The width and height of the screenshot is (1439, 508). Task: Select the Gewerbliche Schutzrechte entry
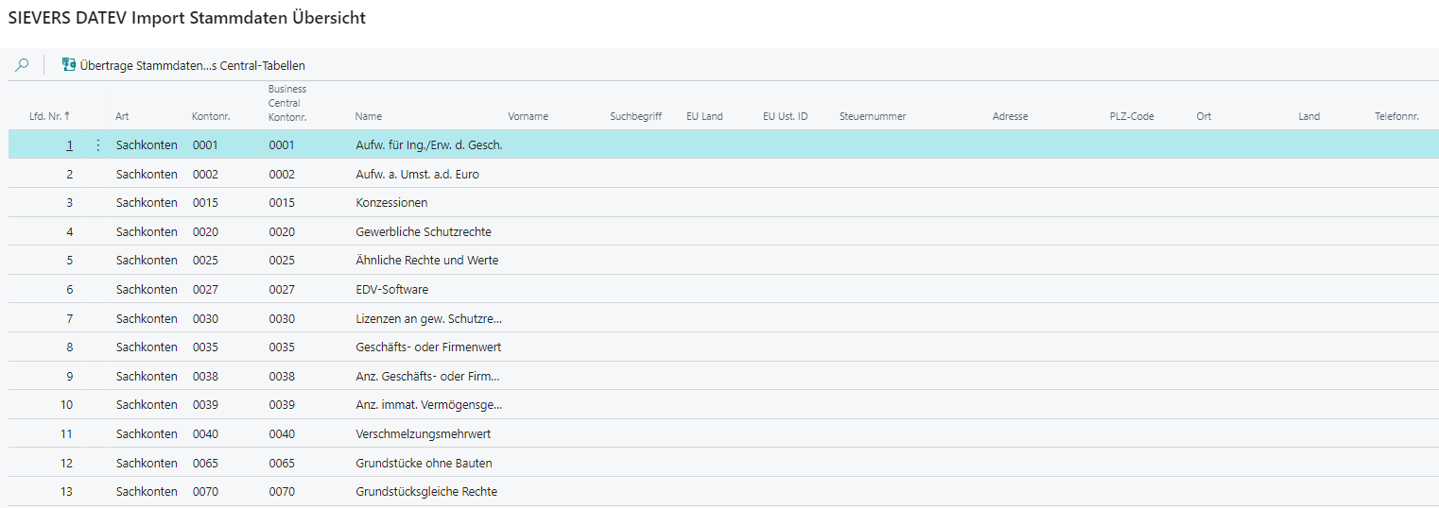click(423, 232)
